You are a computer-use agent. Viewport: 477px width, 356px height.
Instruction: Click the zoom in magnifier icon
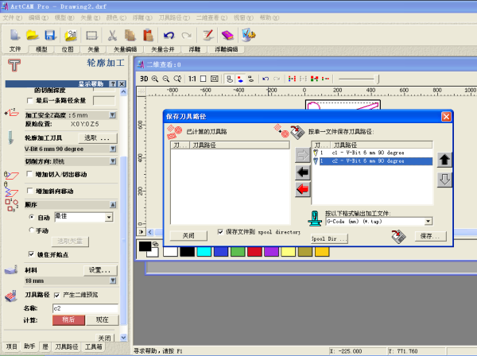155,79
